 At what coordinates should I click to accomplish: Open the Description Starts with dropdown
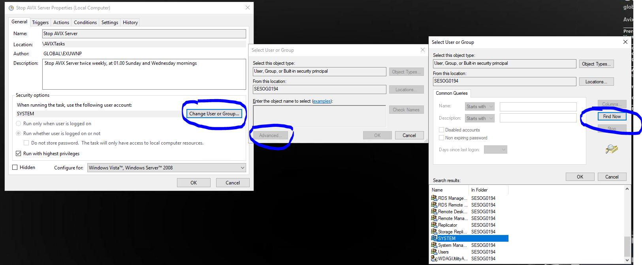pyautogui.click(x=480, y=118)
